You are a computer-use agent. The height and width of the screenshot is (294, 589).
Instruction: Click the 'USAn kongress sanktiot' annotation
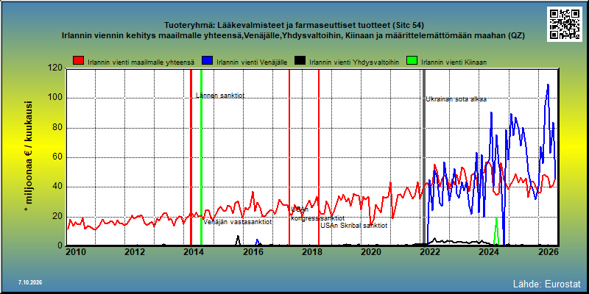317,214
